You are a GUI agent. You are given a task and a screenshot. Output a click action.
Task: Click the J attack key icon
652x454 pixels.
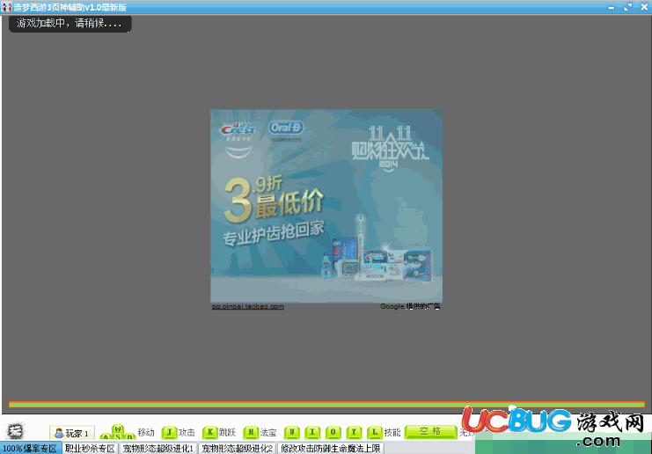(x=169, y=432)
